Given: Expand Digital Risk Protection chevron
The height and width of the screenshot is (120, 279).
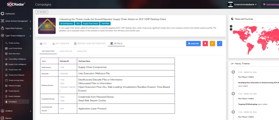Looking at the screenshot, I should (x=31, y=29).
